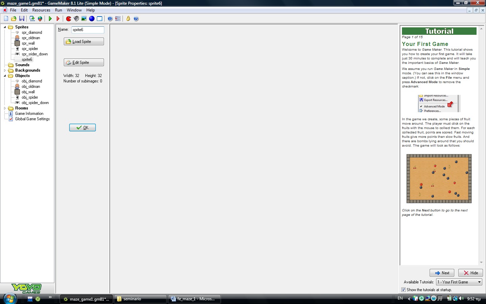Select obj_oldman object entry
This screenshot has width=486, height=304.
click(x=31, y=86)
